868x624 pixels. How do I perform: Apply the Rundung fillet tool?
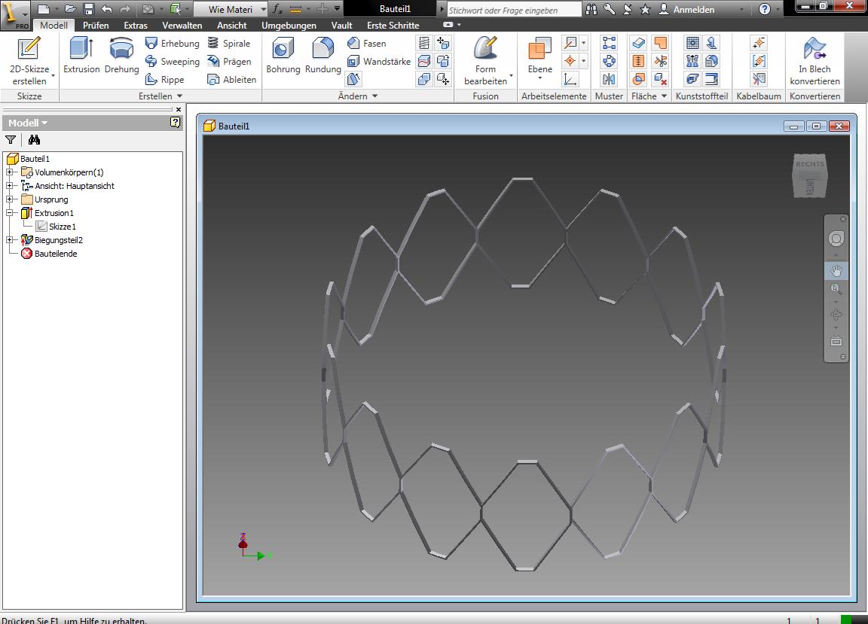pyautogui.click(x=323, y=56)
